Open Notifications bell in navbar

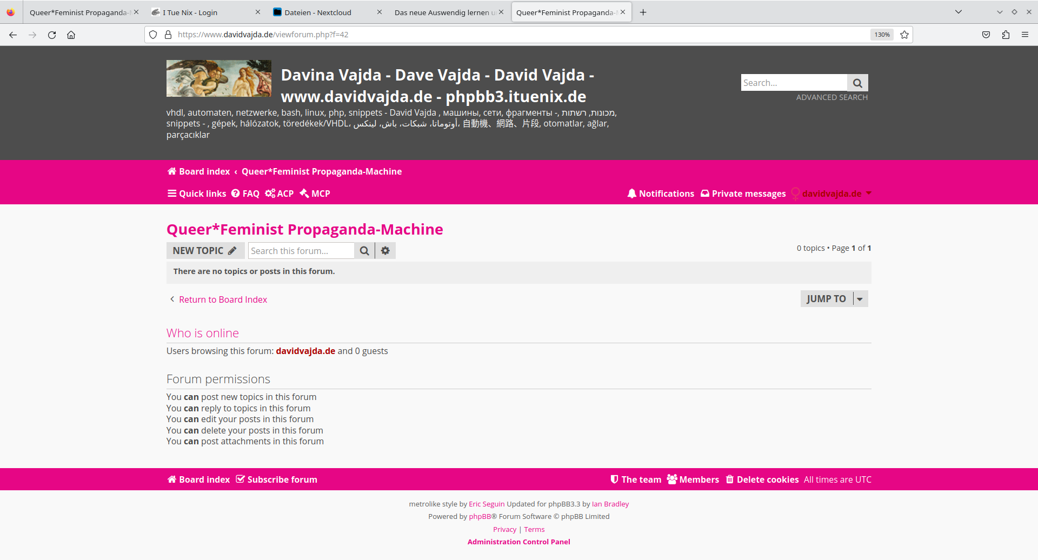(661, 194)
